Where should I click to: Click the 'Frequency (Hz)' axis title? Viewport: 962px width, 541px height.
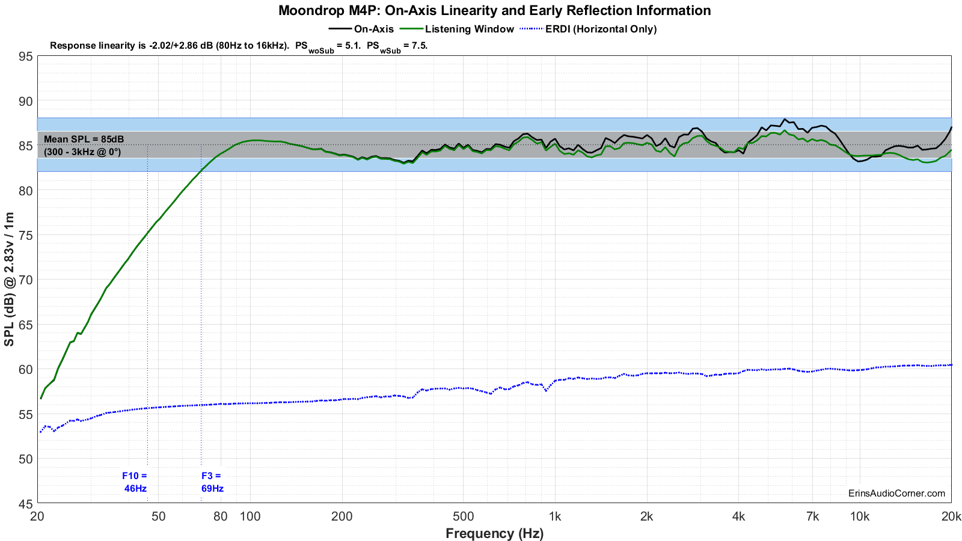click(x=494, y=533)
